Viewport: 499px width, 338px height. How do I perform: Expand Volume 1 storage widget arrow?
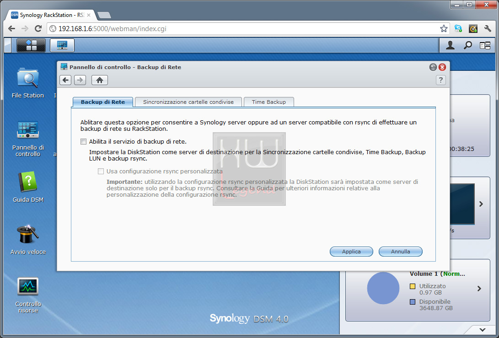tap(479, 289)
